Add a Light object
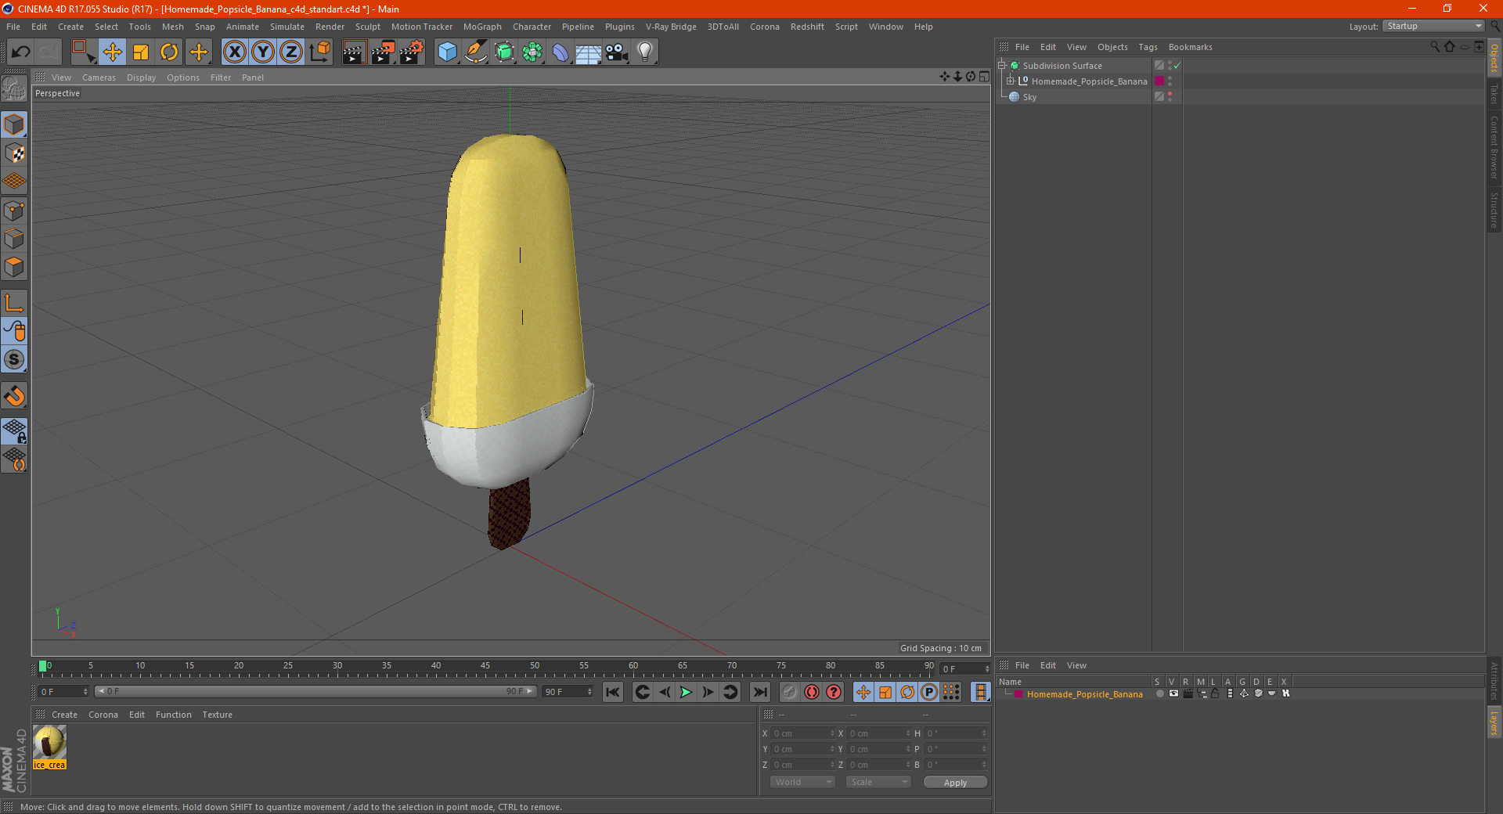The width and height of the screenshot is (1503, 814). coord(645,52)
